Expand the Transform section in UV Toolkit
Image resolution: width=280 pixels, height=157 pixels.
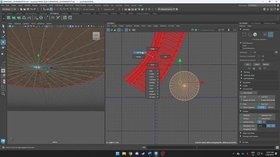pos(241,82)
